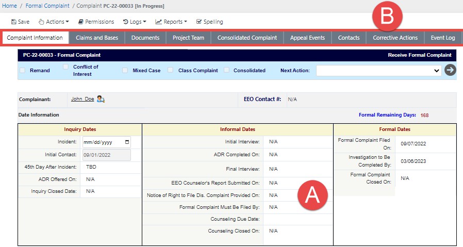
Task: View the Event Log tab
Action: (442, 38)
